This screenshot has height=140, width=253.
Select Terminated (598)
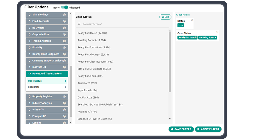[x=87, y=83]
